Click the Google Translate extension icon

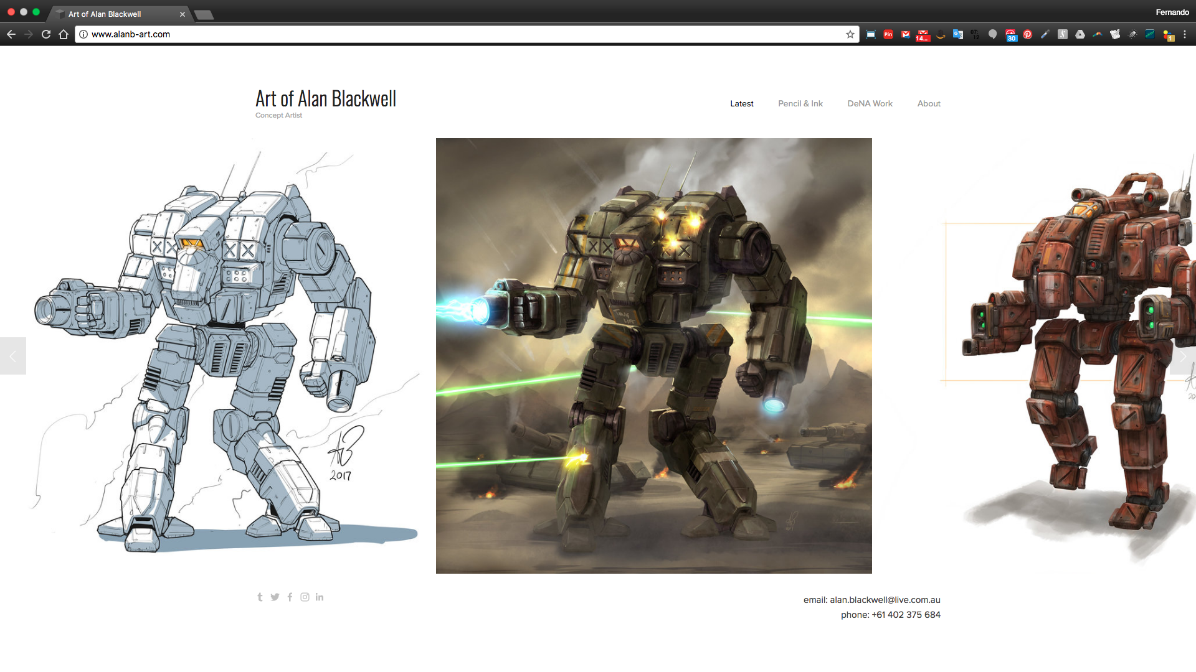click(958, 35)
